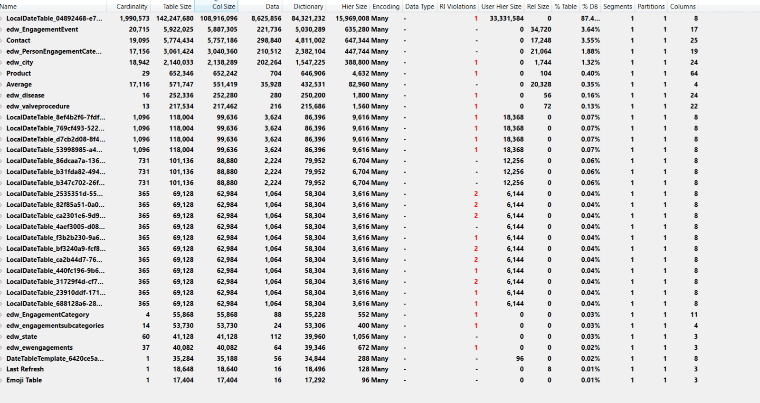Select the edw_valveprocedure table row
Viewport: 760px width, 403px height.
point(349,106)
